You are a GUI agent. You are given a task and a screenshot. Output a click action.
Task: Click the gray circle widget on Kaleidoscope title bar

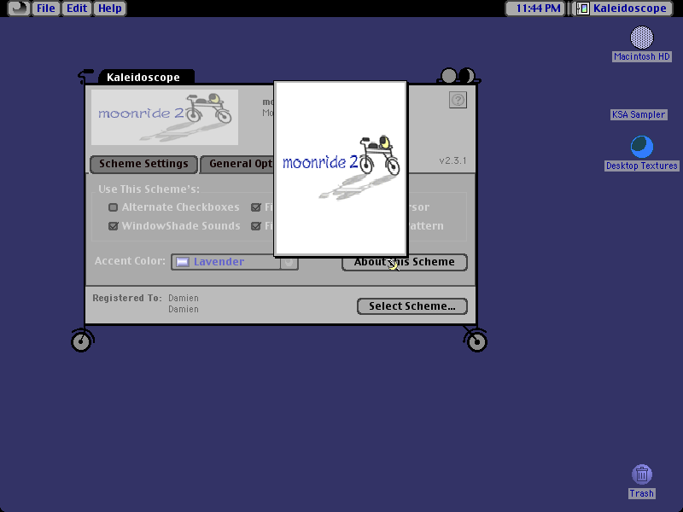click(x=449, y=76)
